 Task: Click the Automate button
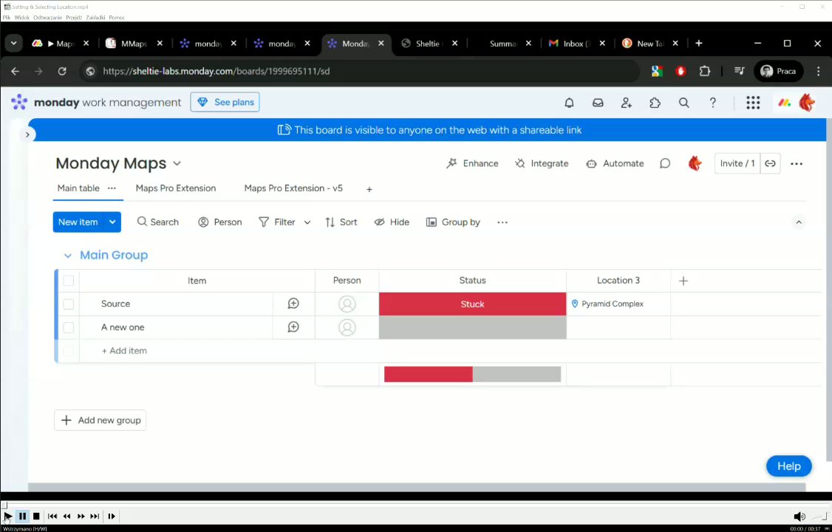coord(615,164)
